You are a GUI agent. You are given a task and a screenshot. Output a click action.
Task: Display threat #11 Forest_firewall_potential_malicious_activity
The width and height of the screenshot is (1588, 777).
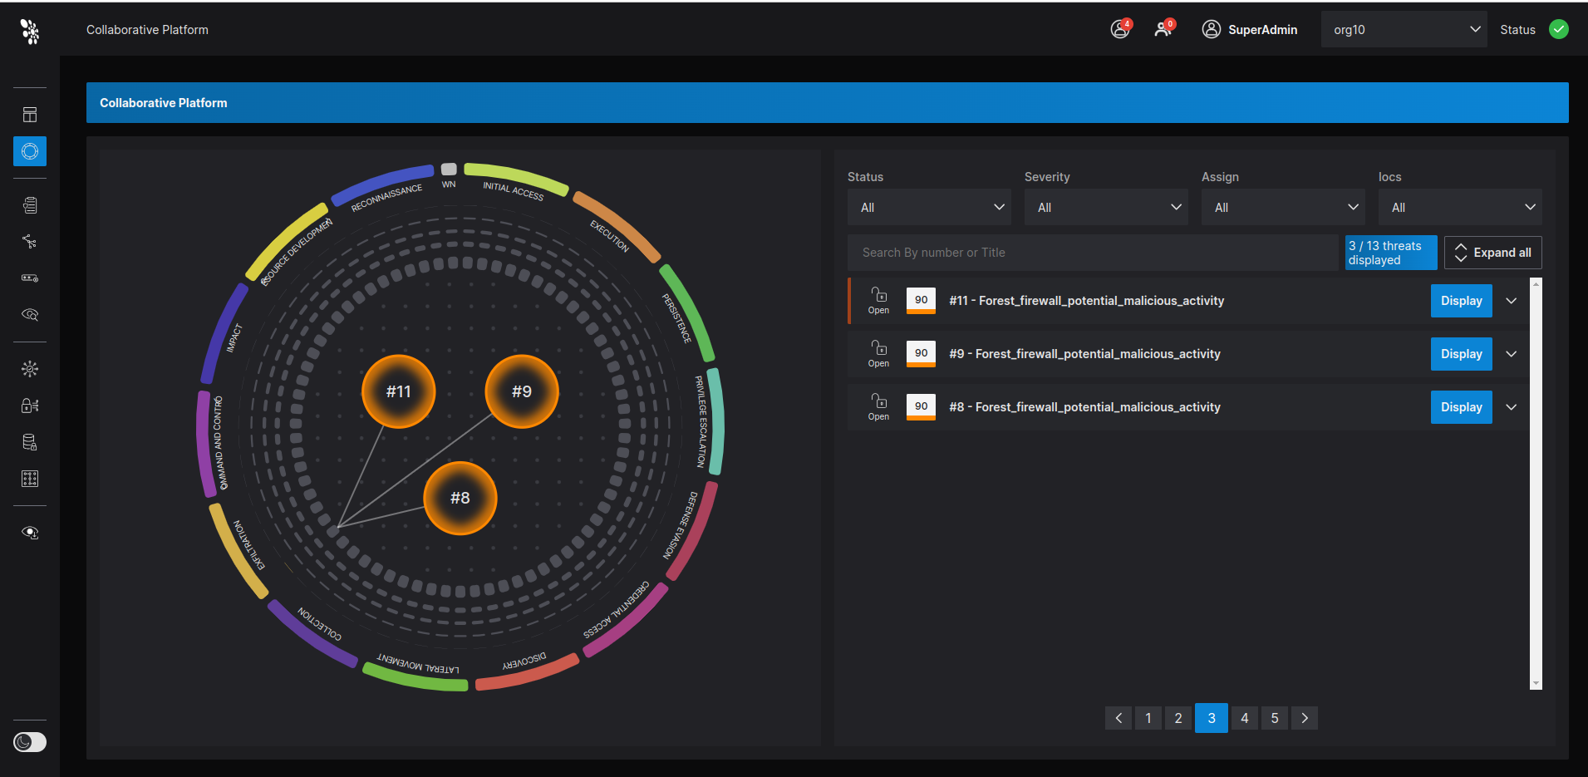(1460, 300)
